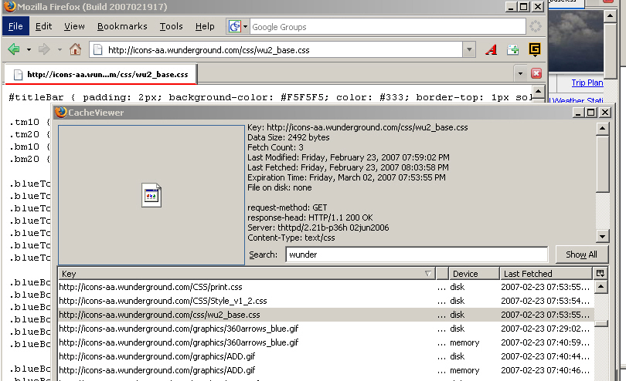Click the background window scroll-up arrow
The image size is (626, 381).
point(610,16)
